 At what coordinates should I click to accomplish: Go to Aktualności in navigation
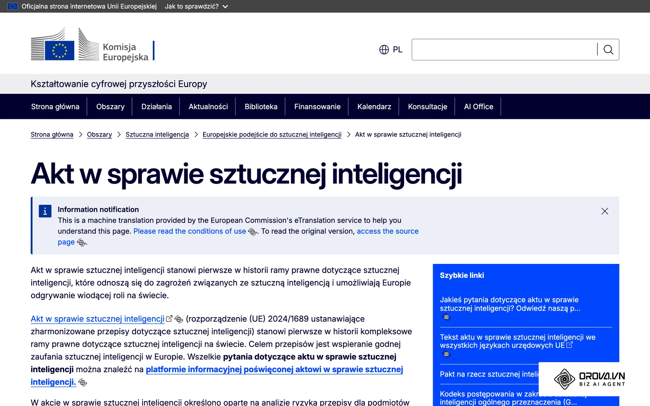[208, 106]
